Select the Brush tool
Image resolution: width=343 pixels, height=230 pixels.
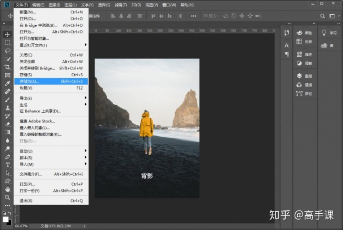coord(8,100)
